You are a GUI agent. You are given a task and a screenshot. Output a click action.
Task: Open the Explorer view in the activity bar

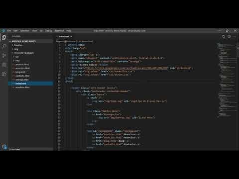click(x=4, y=37)
